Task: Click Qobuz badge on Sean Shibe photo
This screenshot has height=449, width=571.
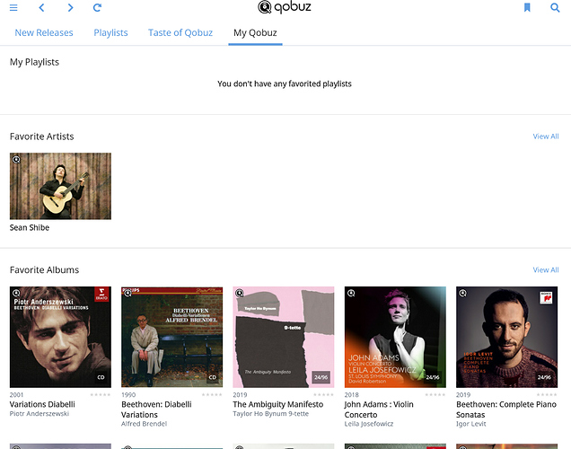Action: point(16,160)
